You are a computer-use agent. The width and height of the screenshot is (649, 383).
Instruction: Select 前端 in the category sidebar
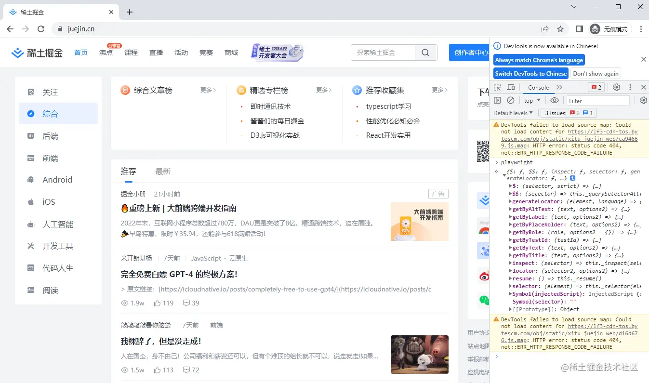[x=58, y=158]
